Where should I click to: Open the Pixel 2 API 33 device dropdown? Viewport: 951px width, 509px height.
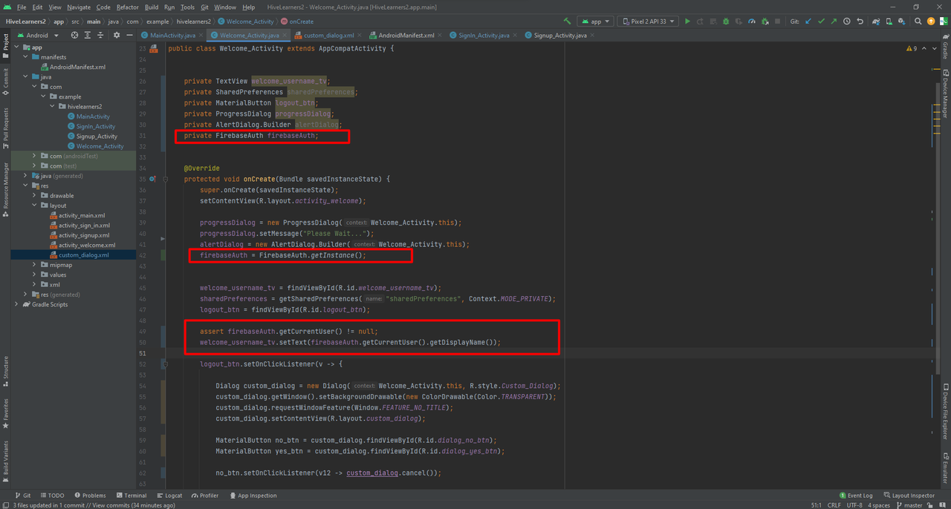pos(647,22)
